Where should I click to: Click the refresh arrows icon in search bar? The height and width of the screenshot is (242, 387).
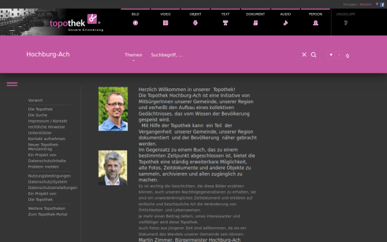(347, 56)
